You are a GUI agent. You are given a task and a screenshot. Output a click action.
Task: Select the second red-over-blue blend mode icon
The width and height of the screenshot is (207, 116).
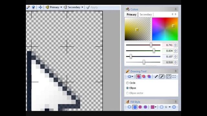pos(144,77)
